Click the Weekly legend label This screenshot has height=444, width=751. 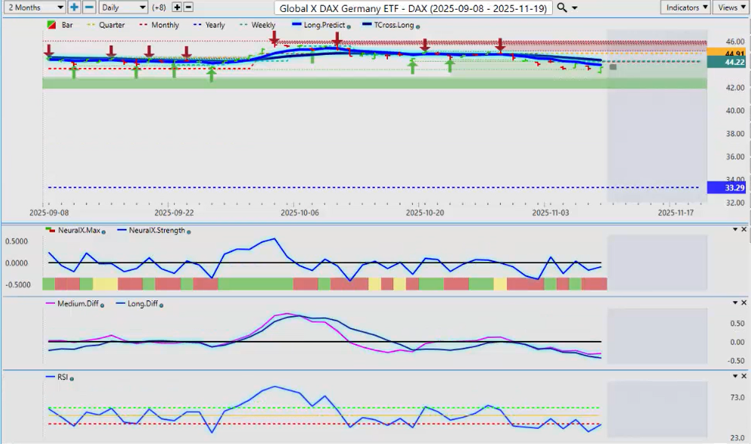pos(263,25)
